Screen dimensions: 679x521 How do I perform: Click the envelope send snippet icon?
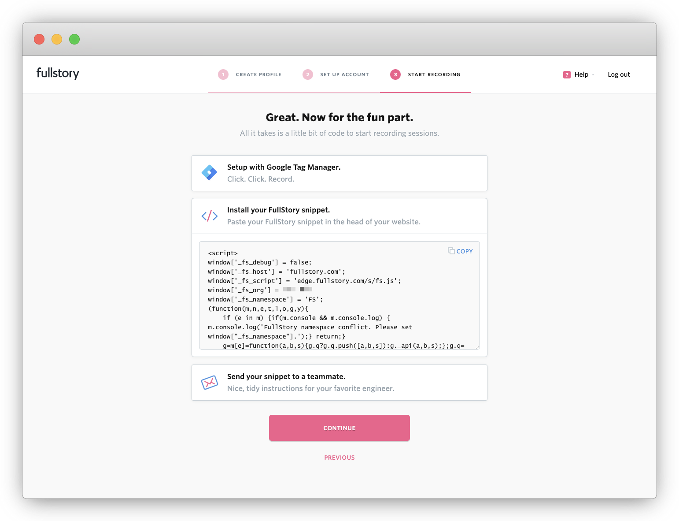210,383
